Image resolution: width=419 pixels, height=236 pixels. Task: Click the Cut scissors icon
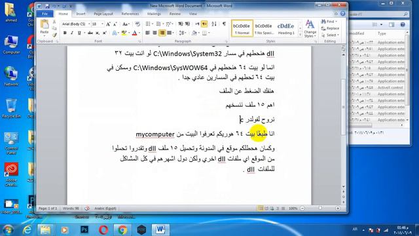pyautogui.click(x=54, y=22)
